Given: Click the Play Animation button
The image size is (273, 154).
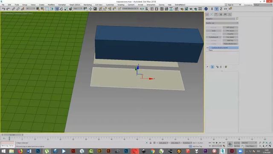Looking at the screenshot, I should [217, 143].
